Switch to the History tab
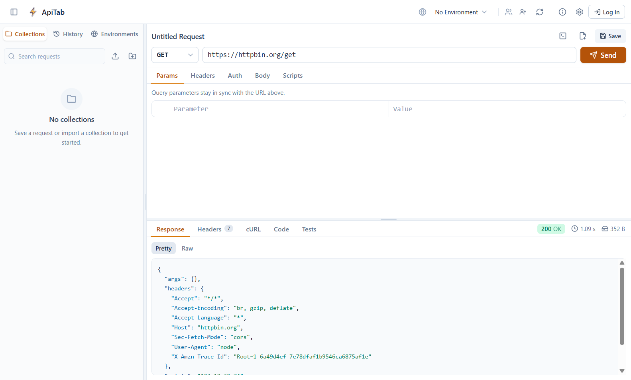 tap(68, 34)
